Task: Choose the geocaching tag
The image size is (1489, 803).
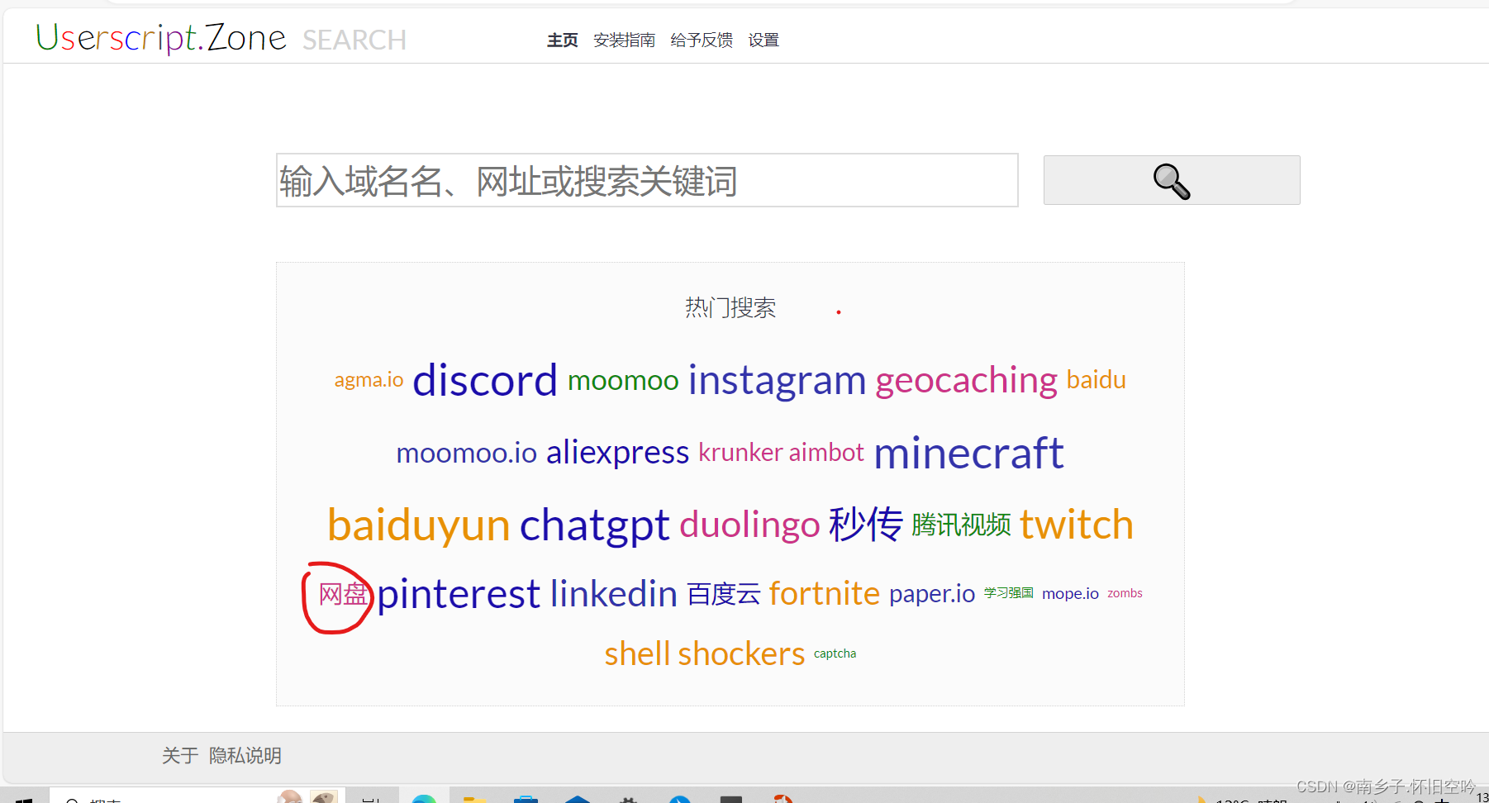Action: click(x=966, y=381)
